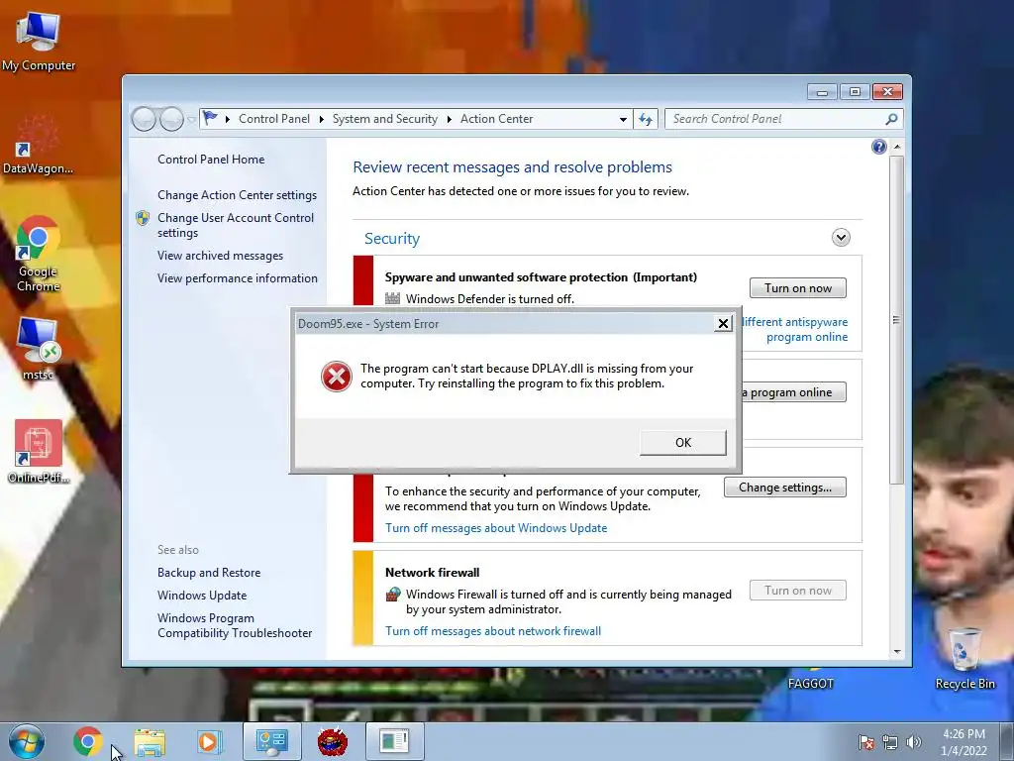Screen dimensions: 1014x761
Task: Click the search magnifier in Control Panel
Action: (891, 119)
